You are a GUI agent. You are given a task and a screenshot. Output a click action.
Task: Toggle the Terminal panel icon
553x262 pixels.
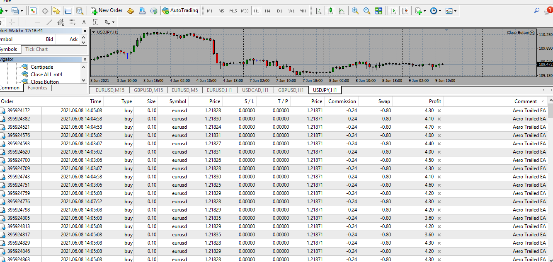pos(68,11)
